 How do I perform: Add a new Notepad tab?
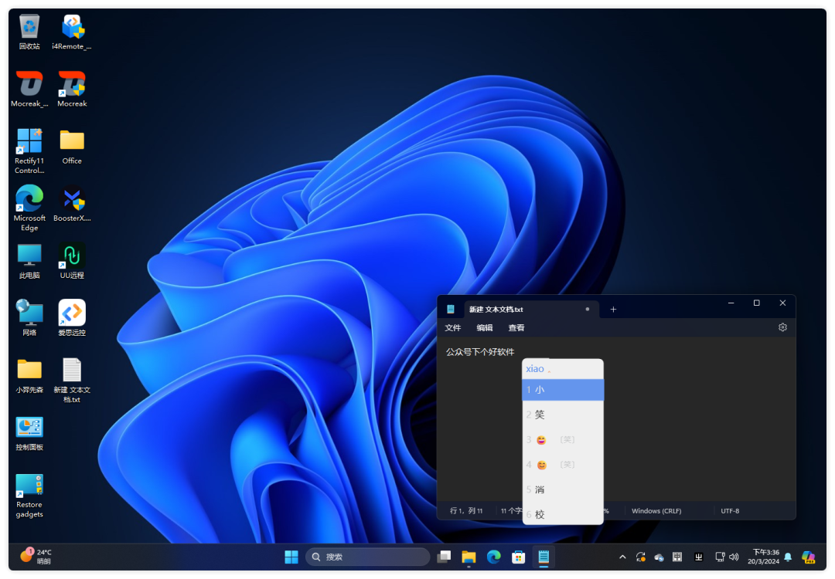(x=613, y=310)
